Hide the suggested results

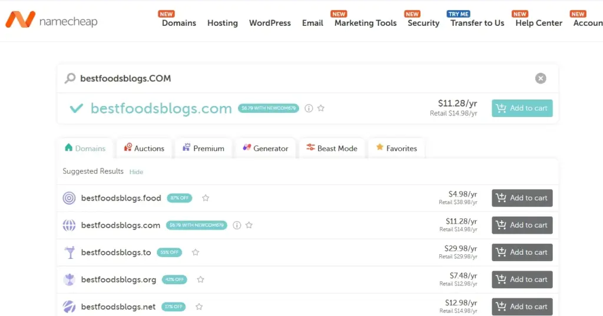pos(136,172)
